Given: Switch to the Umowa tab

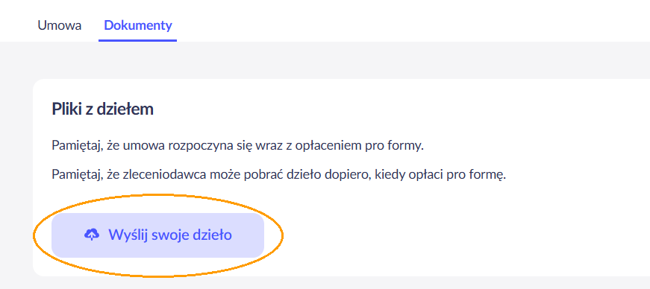Looking at the screenshot, I should pyautogui.click(x=59, y=25).
